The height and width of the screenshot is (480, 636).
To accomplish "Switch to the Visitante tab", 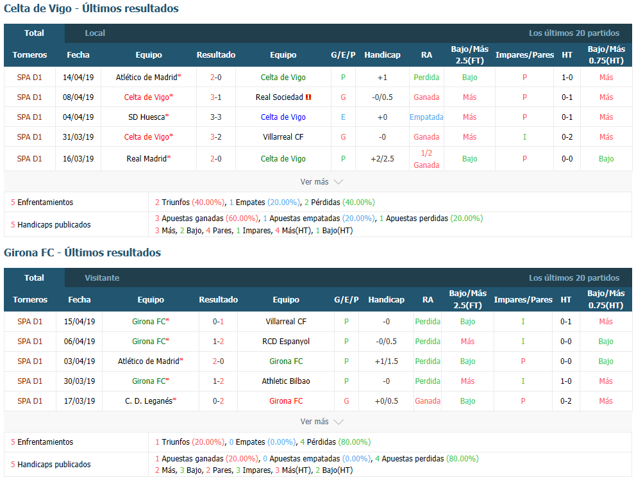I will pos(102,277).
